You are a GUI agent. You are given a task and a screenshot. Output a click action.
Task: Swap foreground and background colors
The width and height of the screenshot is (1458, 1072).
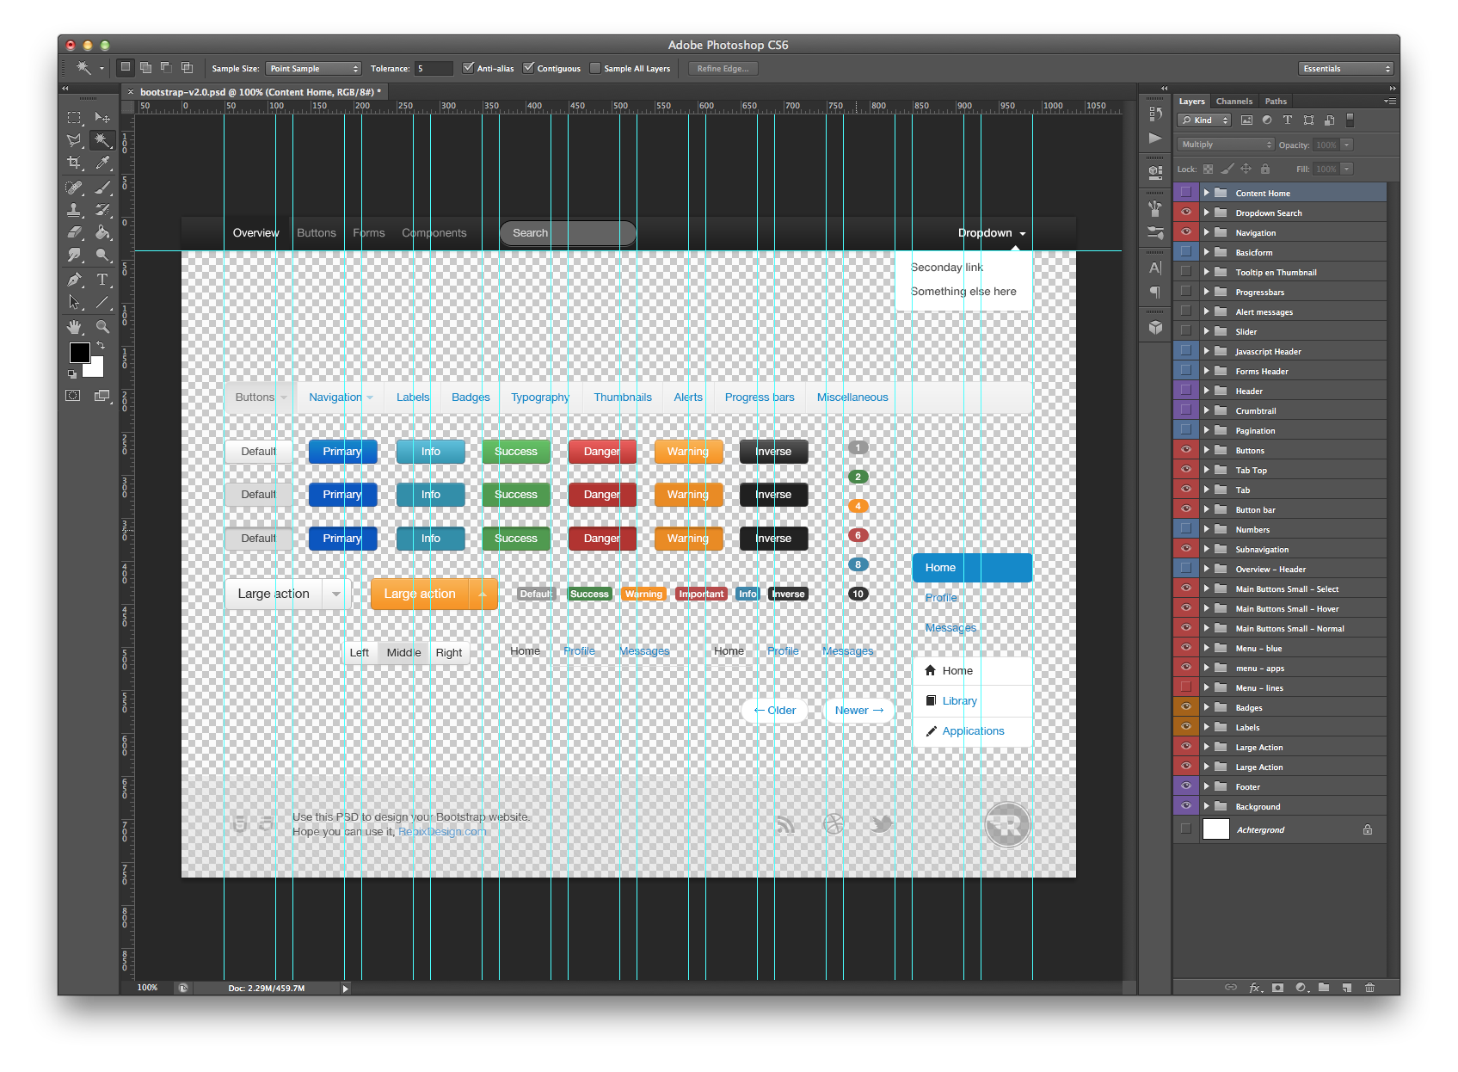101,345
